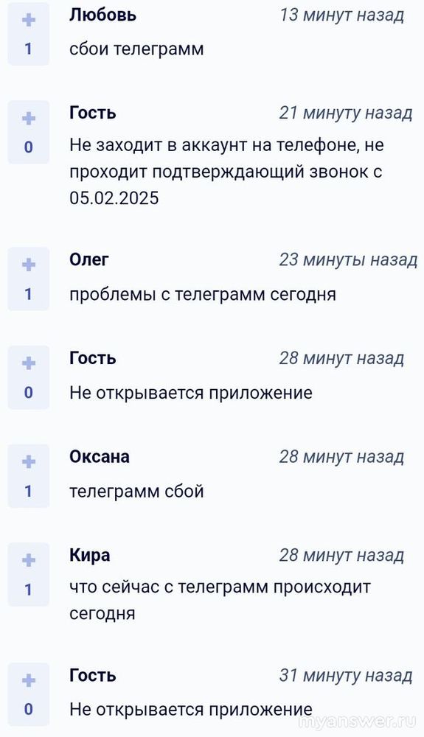Screen dimensions: 424x737
Task: Click timestamp '13 минут назад'
Action: pos(341,15)
